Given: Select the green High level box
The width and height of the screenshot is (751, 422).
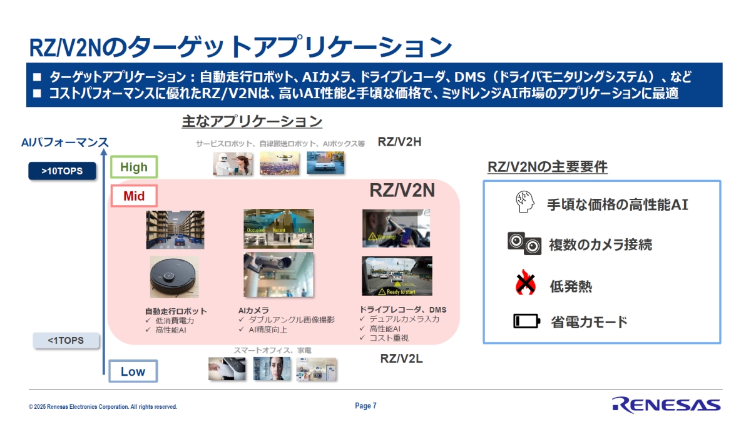Looking at the screenshot, I should click(x=134, y=167).
